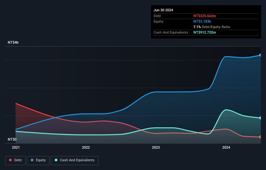Click the Cash And Equivalents tooltip row label
This screenshot has height=170, width=266.
click(x=171, y=32)
